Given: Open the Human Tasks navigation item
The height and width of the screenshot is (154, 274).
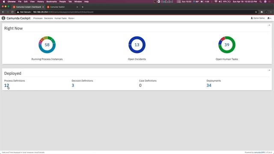Looking at the screenshot, I should (60, 18).
